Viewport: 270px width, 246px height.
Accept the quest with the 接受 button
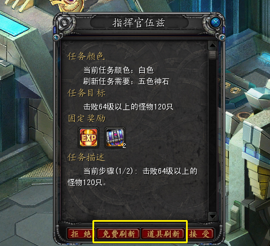[200, 234]
